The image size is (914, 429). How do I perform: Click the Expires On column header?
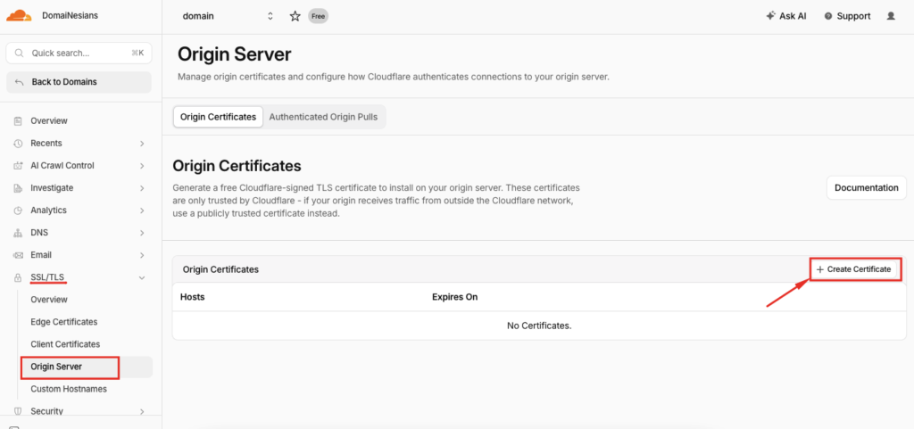pyautogui.click(x=454, y=297)
